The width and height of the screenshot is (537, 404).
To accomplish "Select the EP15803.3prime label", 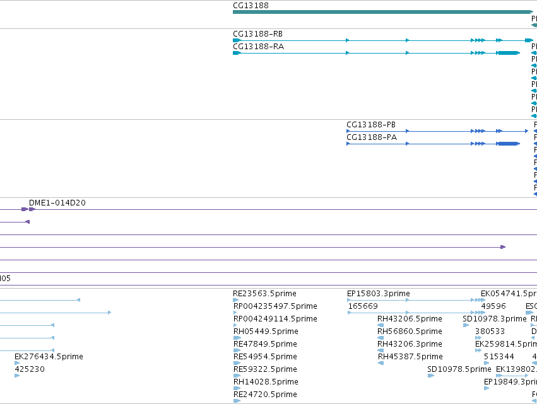I will [378, 294].
